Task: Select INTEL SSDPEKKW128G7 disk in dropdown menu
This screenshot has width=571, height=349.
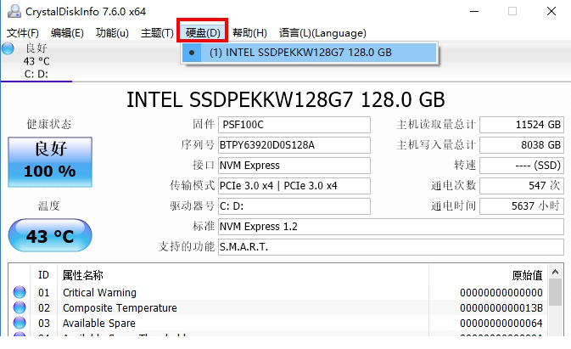Action: coord(310,53)
